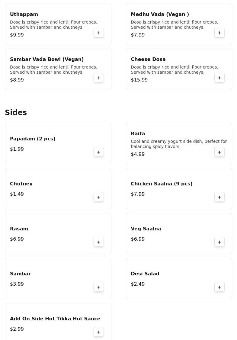Open the Cheese Dosa item title
237x340 pixels.
point(148,59)
